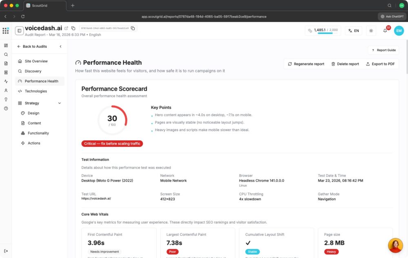
Task: Collapse the audit navigation with the chevron
Action: (x=60, y=47)
